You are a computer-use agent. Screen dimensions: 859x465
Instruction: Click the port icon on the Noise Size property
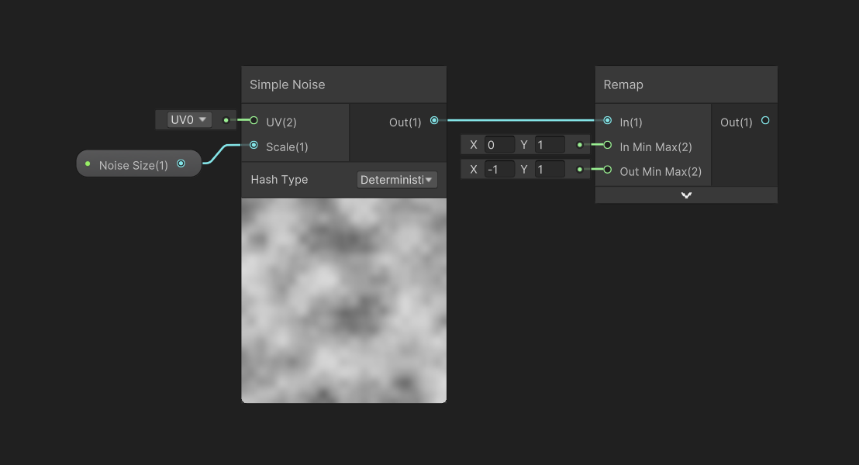coord(181,164)
